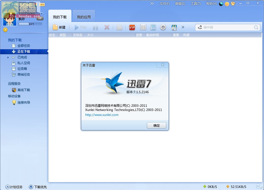264x190 pixels.
Task: Click the user avatar picture
Action: (x=10, y=19)
